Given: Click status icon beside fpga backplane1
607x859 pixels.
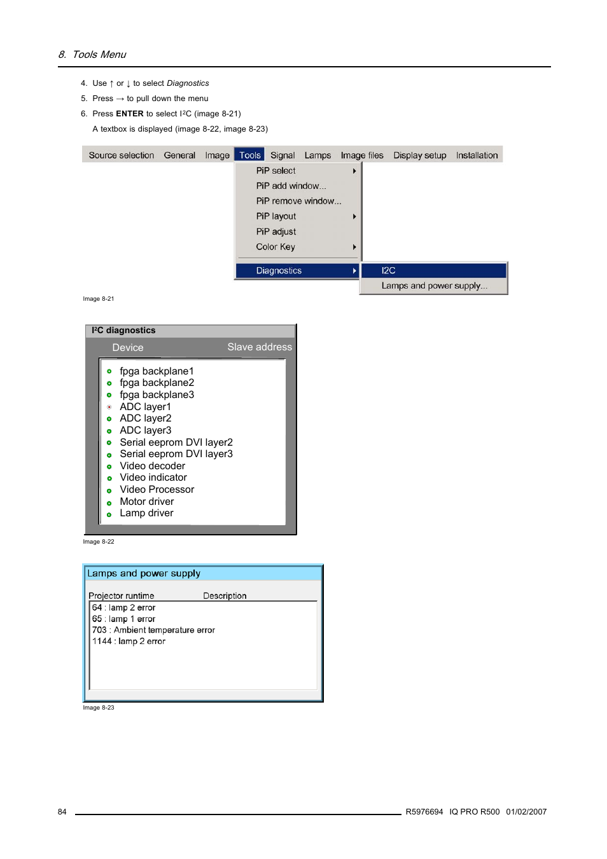Looking at the screenshot, I should point(109,371).
